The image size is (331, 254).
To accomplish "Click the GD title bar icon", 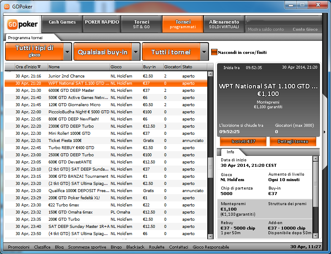I will 7,7.
